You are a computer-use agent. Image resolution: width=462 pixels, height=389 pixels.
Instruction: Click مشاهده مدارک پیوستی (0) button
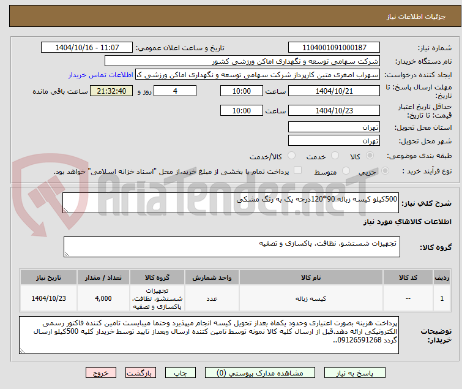tap(260, 373)
